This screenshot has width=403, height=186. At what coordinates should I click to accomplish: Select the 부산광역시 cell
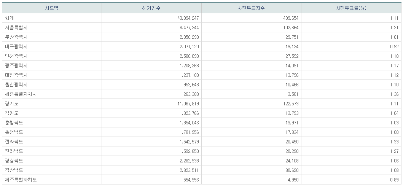[x=16, y=37]
